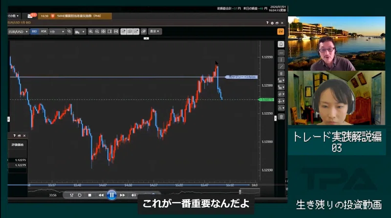Fast forward the video
The image size is (391, 218).
(122, 195)
